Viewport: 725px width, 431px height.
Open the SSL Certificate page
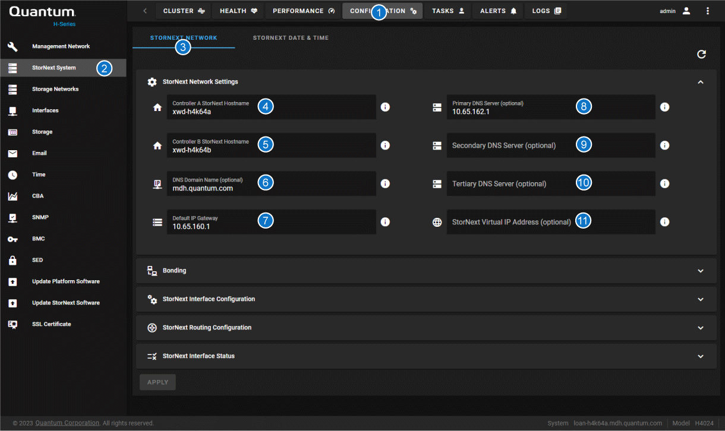tap(63, 324)
